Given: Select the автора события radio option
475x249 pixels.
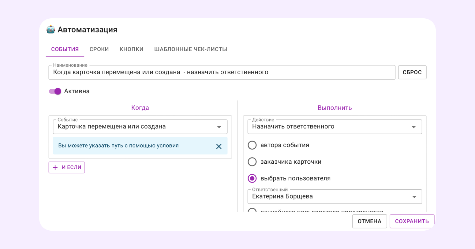Looking at the screenshot, I should pyautogui.click(x=252, y=145).
